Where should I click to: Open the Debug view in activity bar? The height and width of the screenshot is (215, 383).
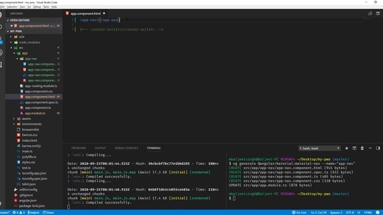(1, 52)
